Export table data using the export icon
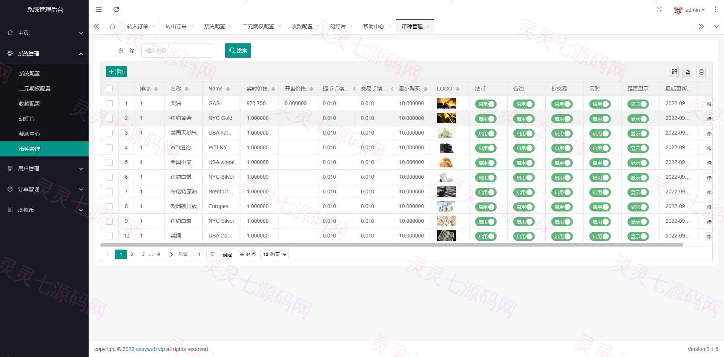The image size is (724, 357). [x=688, y=72]
